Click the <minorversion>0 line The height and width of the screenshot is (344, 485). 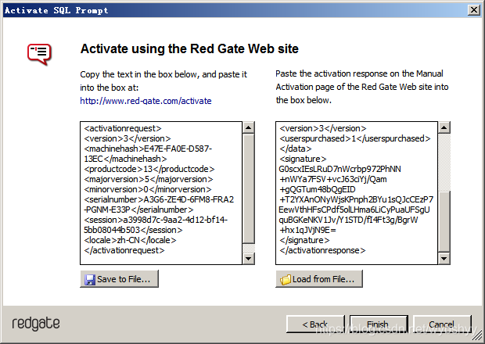pyautogui.click(x=148, y=189)
